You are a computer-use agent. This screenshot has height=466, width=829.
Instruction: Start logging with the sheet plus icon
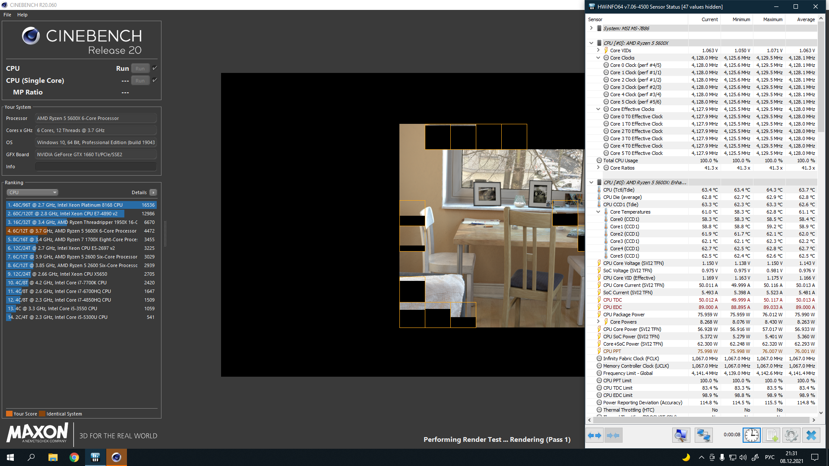click(x=771, y=435)
